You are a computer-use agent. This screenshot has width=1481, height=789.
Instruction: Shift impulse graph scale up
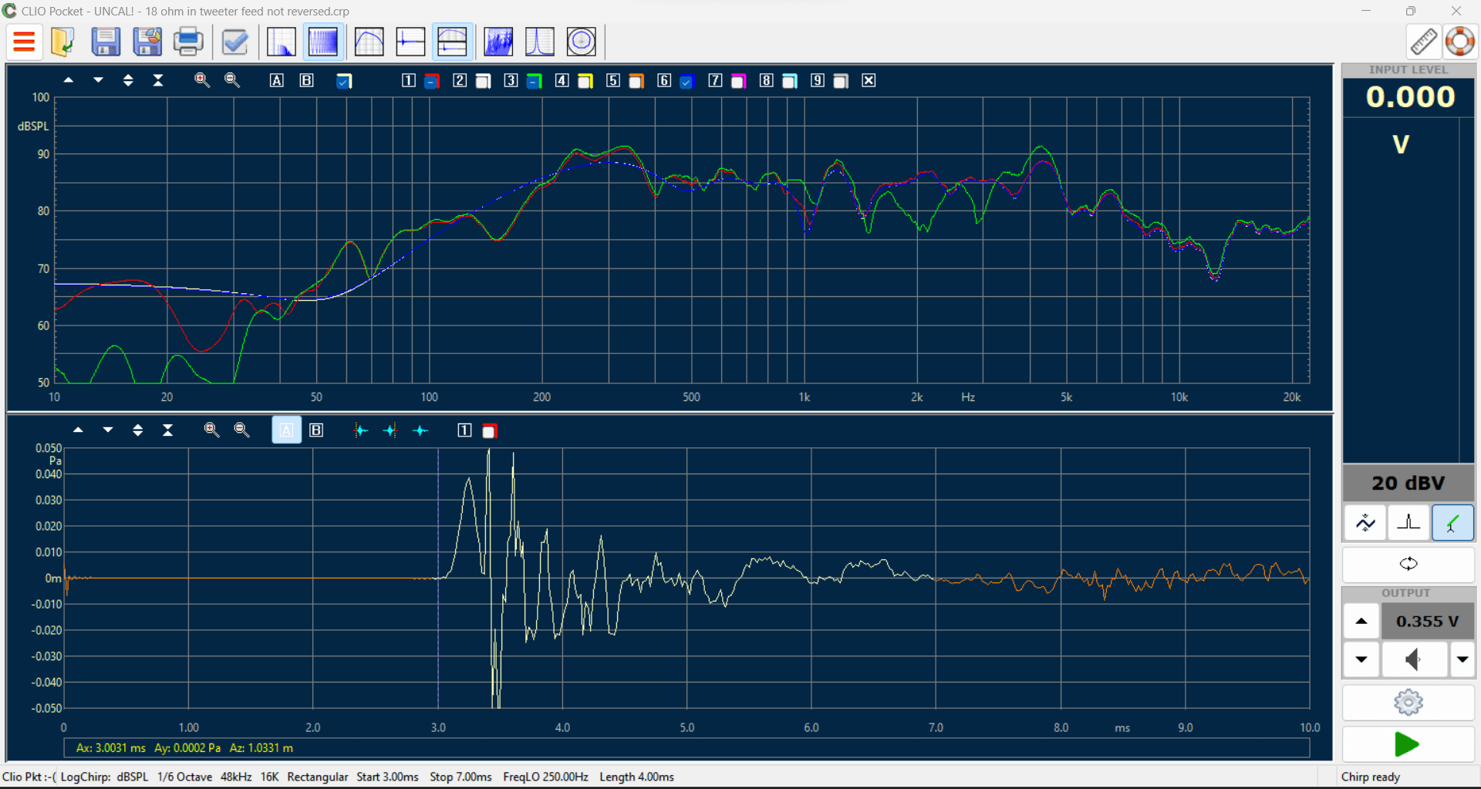pyautogui.click(x=78, y=430)
